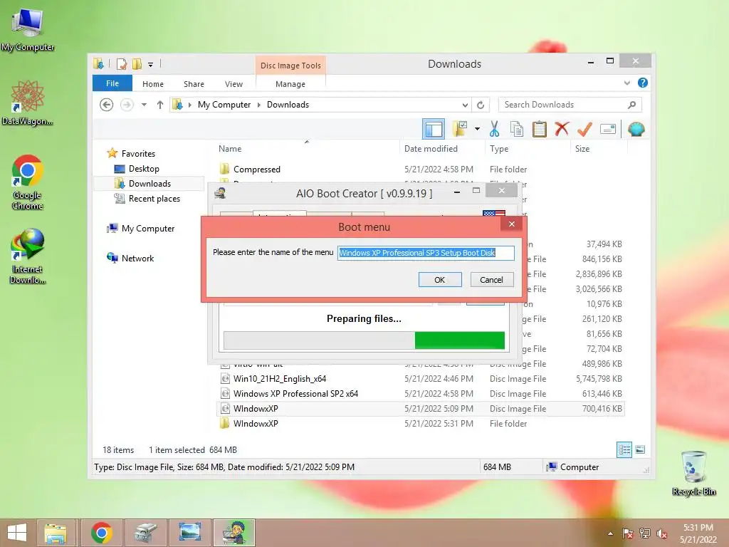729x547 pixels.
Task: Select Recent places in the navigation pane
Action: click(154, 199)
